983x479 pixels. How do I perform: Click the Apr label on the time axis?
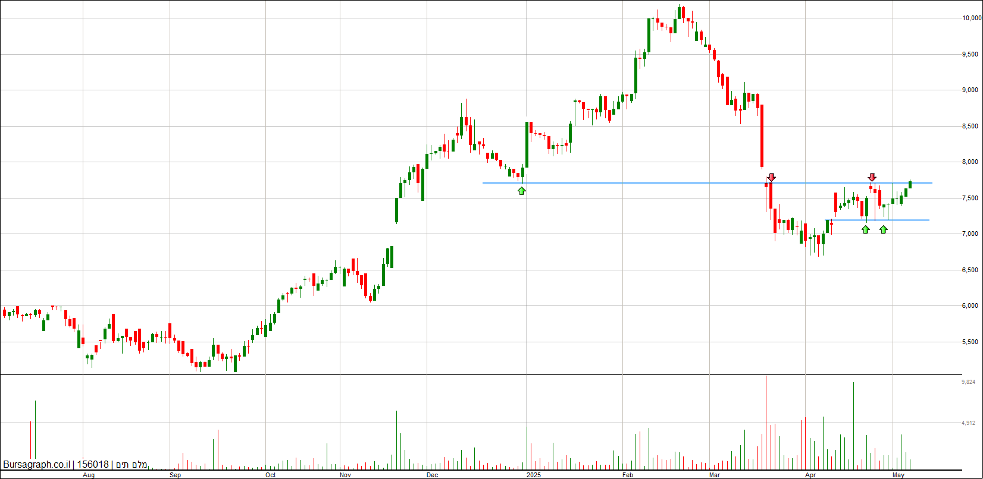[810, 475]
